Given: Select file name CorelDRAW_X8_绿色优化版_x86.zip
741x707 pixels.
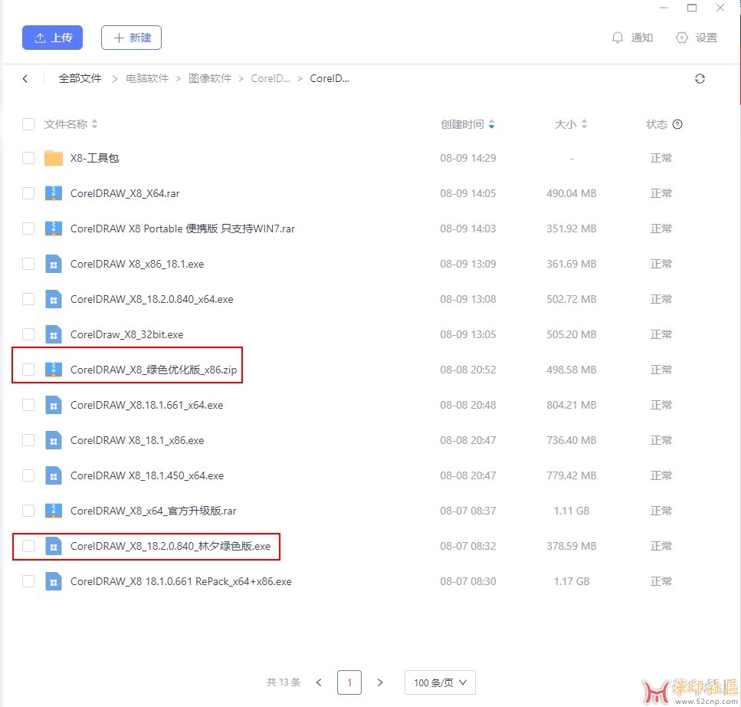Looking at the screenshot, I should point(153,370).
